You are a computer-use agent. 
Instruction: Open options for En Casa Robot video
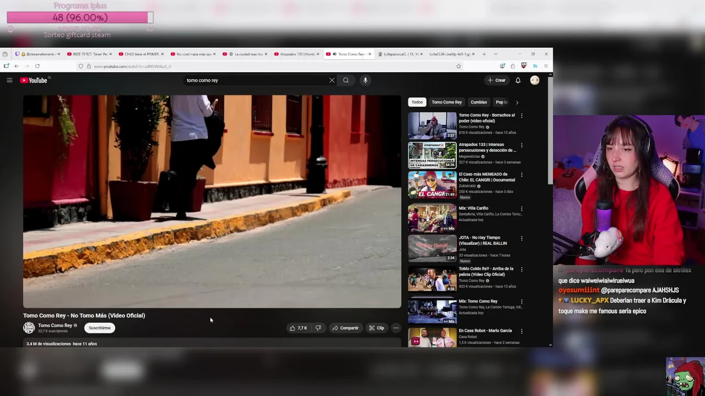pos(522,331)
